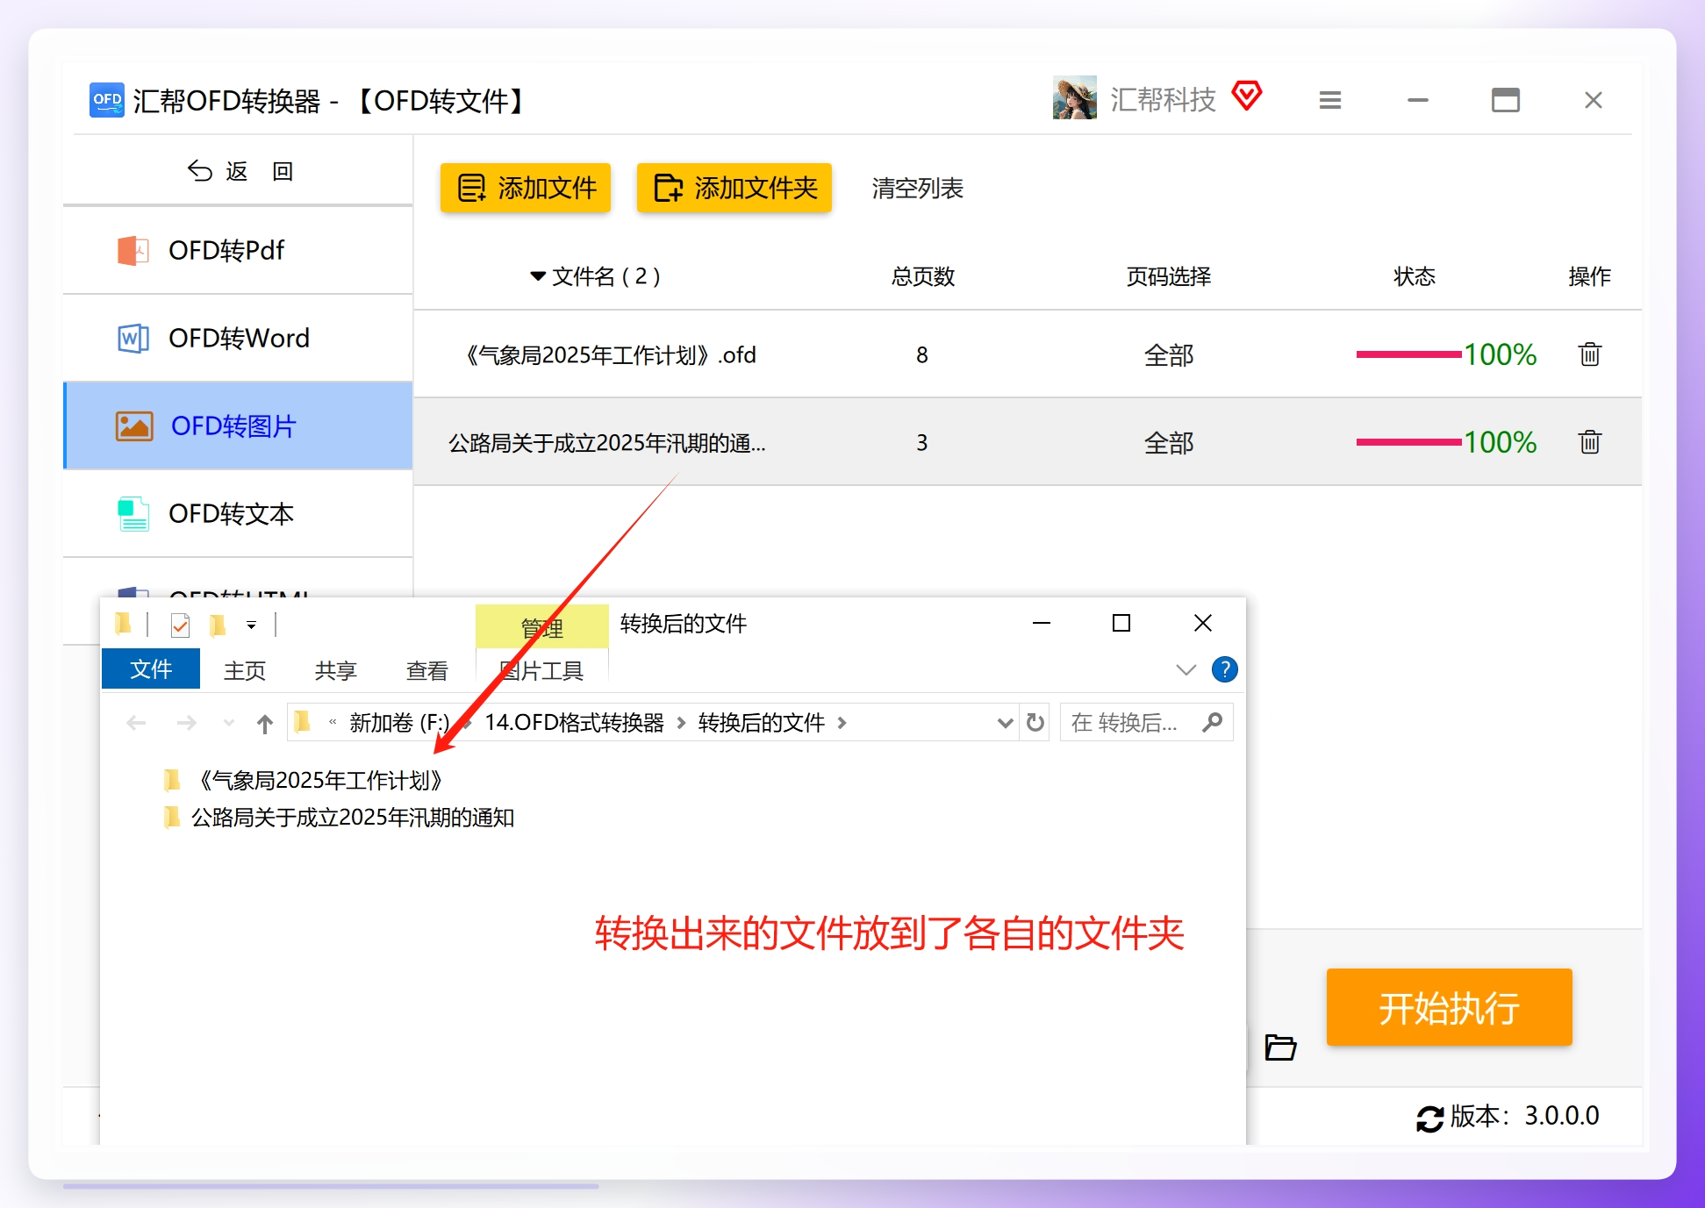Click address bar folder icon
Screen dimensions: 1705x1208
[303, 722]
